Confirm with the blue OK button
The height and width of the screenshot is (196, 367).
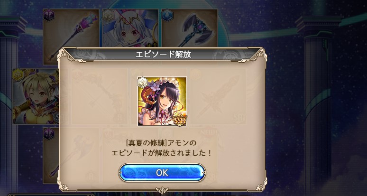(x=162, y=173)
